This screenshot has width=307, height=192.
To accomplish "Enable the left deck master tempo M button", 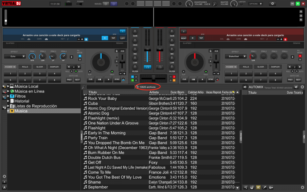I will pyautogui.click(x=105, y=38).
